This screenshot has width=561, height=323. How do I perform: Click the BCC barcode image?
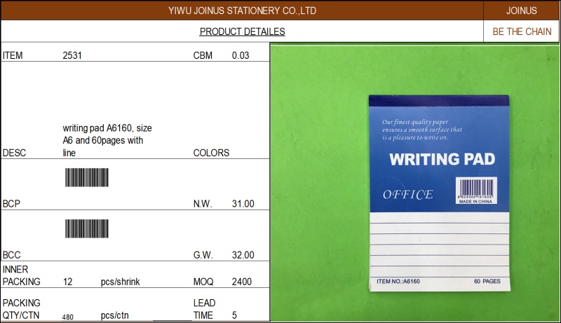(x=87, y=228)
